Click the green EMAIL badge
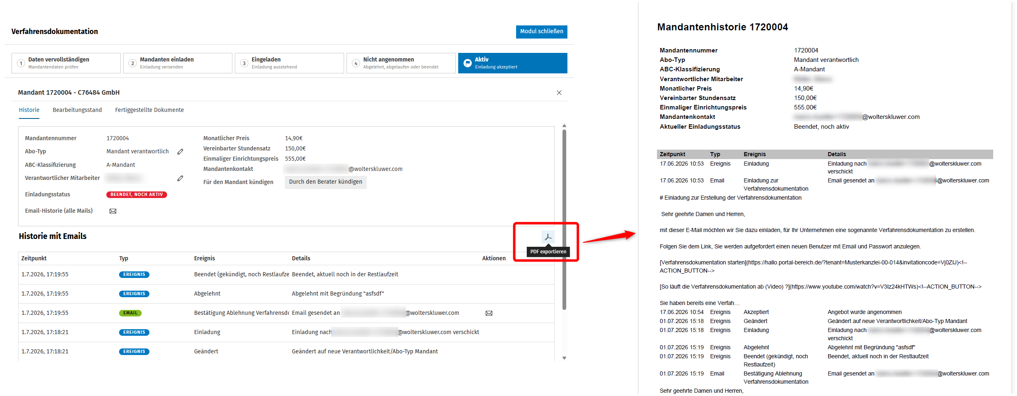The height and width of the screenshot is (396, 1017). coord(130,313)
